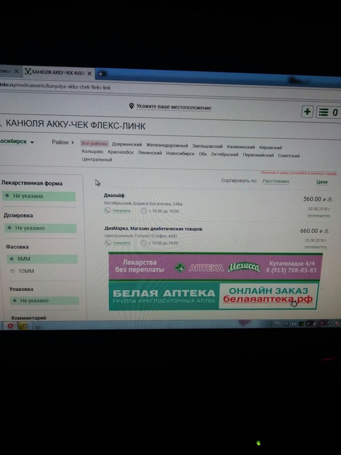Click the location pin icon
Image resolution: width=341 pixels, height=455 pixels.
[x=131, y=106]
